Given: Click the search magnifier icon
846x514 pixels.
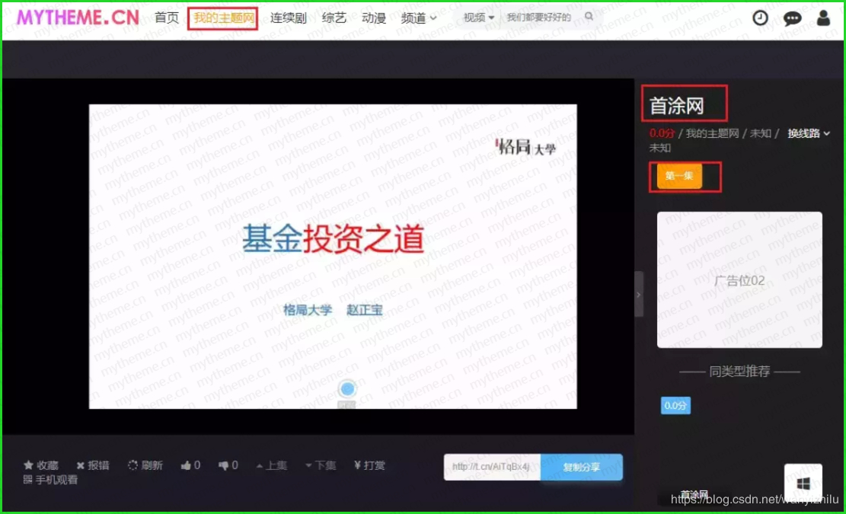Looking at the screenshot, I should [x=589, y=17].
